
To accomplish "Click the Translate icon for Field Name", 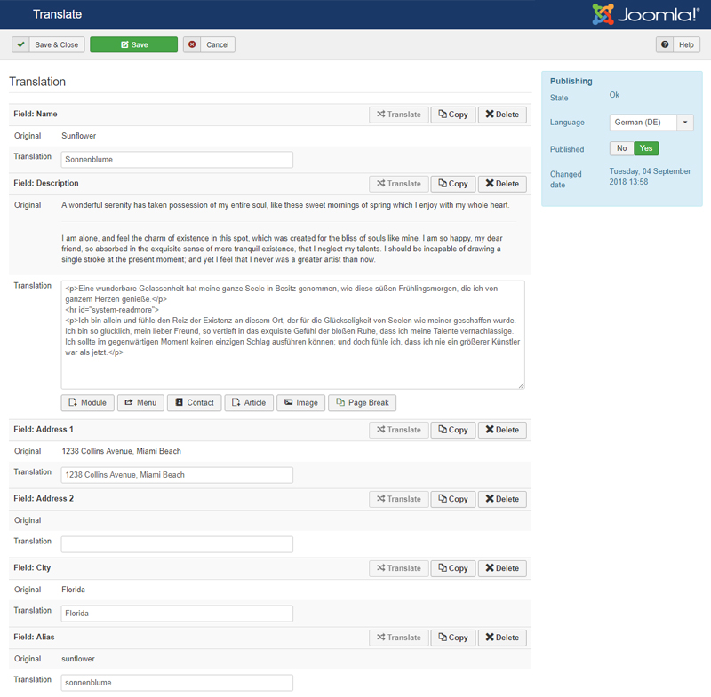I will (399, 114).
